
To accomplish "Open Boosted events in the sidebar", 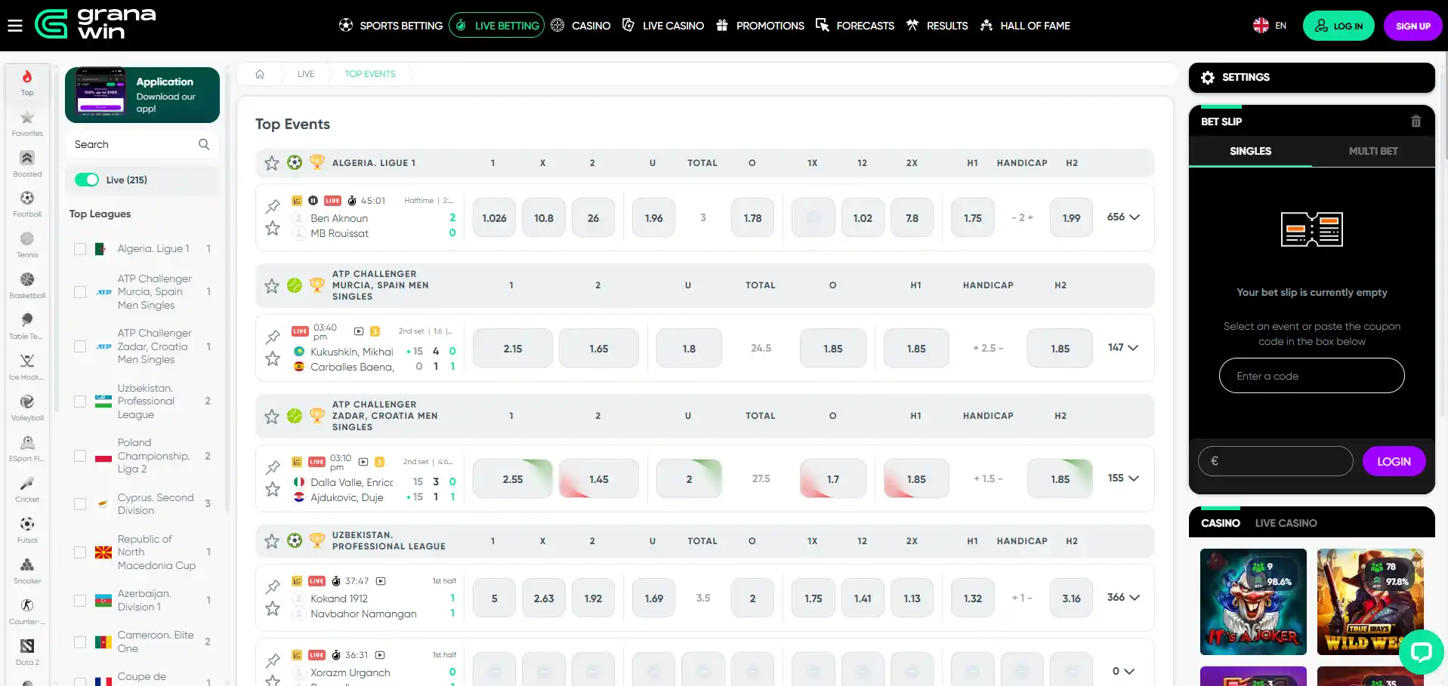I will click(27, 165).
